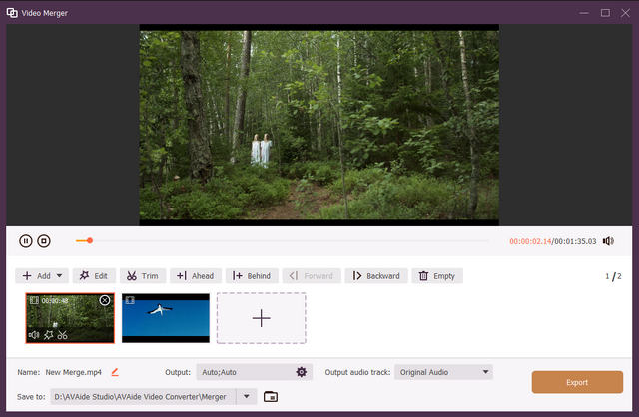Mute the preview volume speaker icon
This screenshot has height=417, width=639.
[608, 240]
